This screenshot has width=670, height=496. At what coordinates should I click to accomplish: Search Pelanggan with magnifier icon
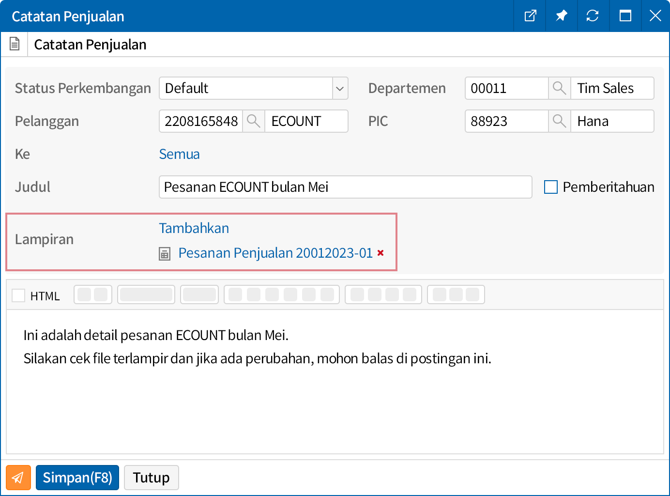coord(253,121)
